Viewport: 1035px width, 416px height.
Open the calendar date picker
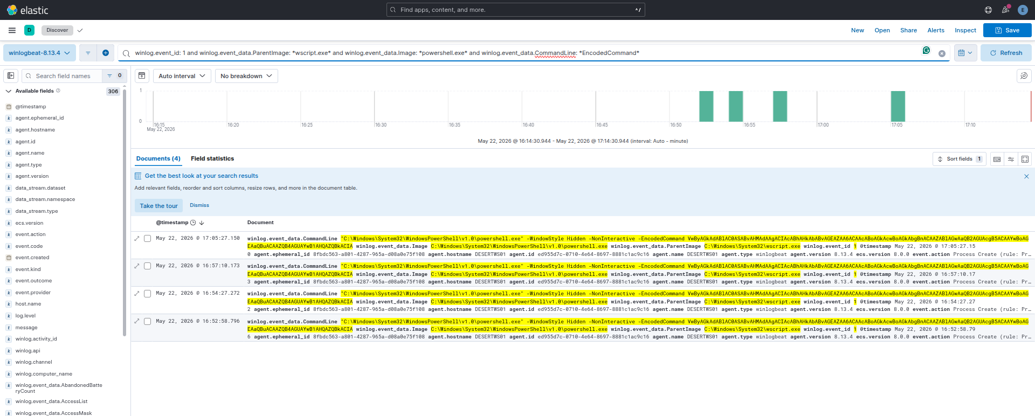coord(965,53)
